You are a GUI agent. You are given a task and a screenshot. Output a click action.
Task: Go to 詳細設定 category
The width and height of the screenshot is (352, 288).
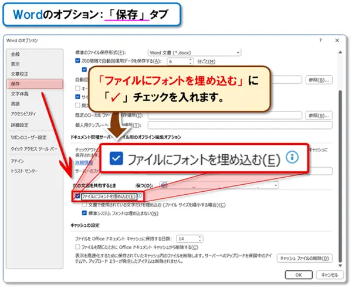pyautogui.click(x=35, y=125)
